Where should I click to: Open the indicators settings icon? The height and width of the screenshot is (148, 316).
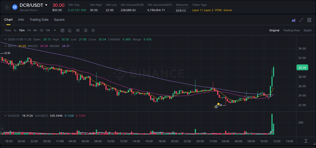tap(85, 30)
